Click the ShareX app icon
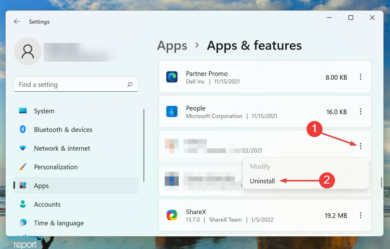 coord(172,215)
